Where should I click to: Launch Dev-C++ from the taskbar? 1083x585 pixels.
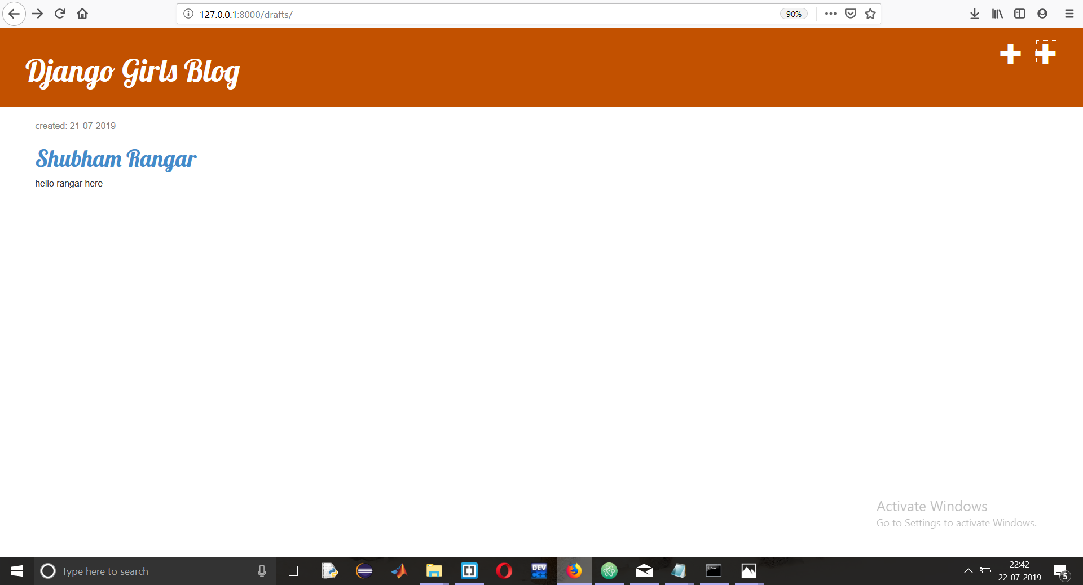click(539, 571)
